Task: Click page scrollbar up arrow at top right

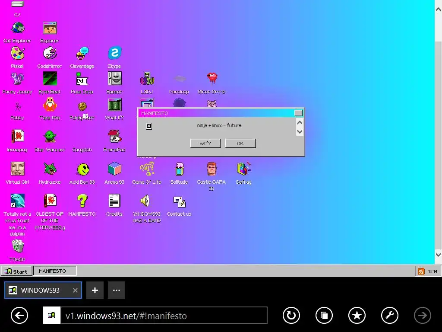Action: point(439,9)
